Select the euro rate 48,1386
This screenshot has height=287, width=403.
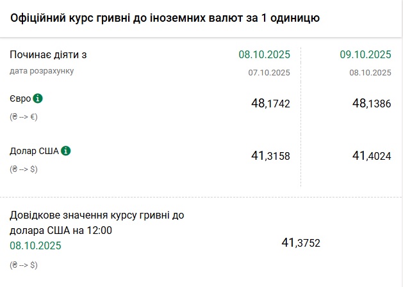pos(371,103)
